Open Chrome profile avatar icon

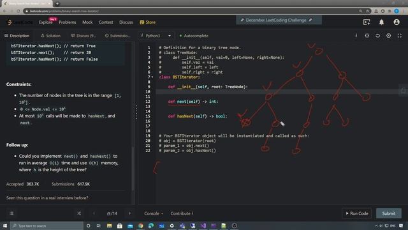click(397, 11)
